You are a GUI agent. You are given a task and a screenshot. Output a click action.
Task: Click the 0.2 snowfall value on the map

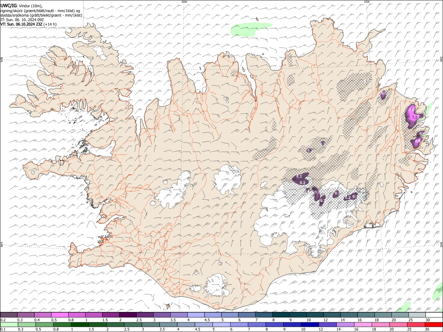click(348, 197)
